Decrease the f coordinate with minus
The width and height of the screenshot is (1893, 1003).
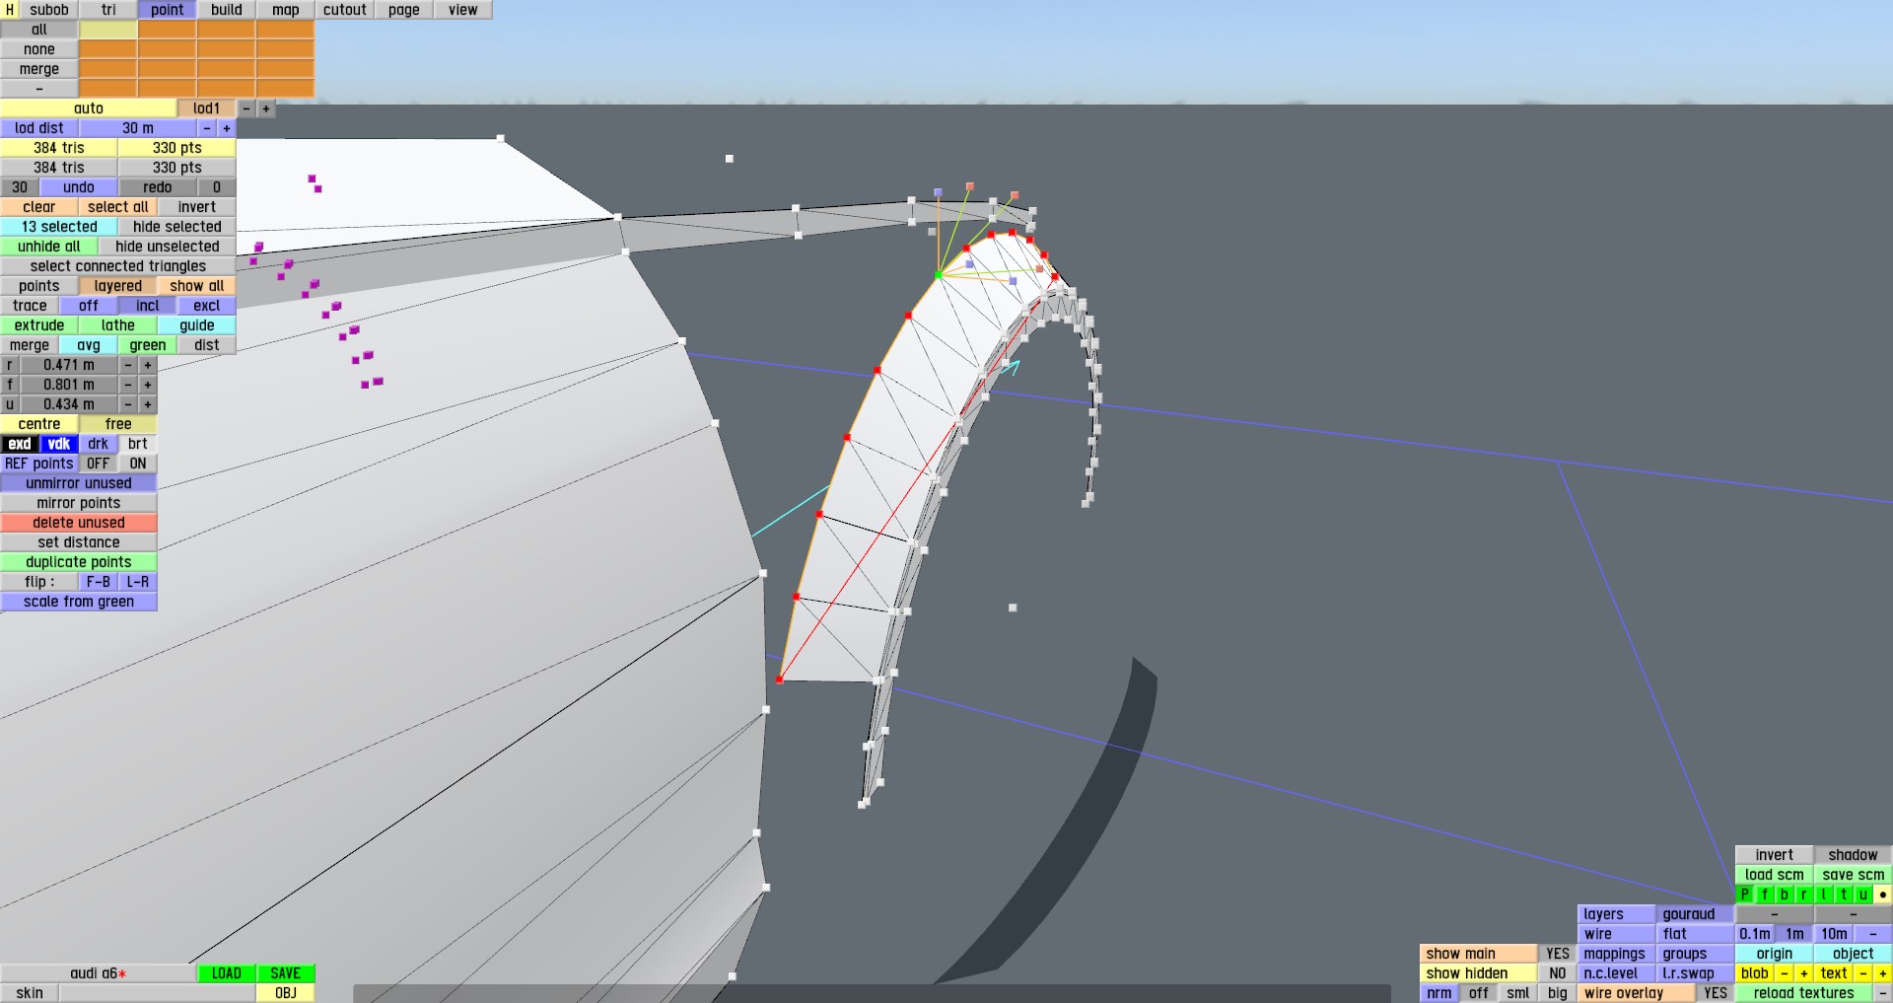click(128, 385)
